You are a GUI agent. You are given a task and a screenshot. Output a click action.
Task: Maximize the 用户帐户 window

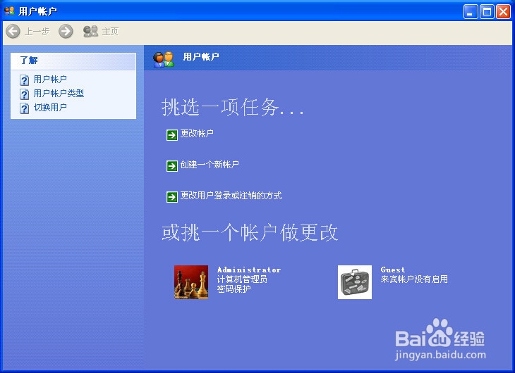click(487, 12)
